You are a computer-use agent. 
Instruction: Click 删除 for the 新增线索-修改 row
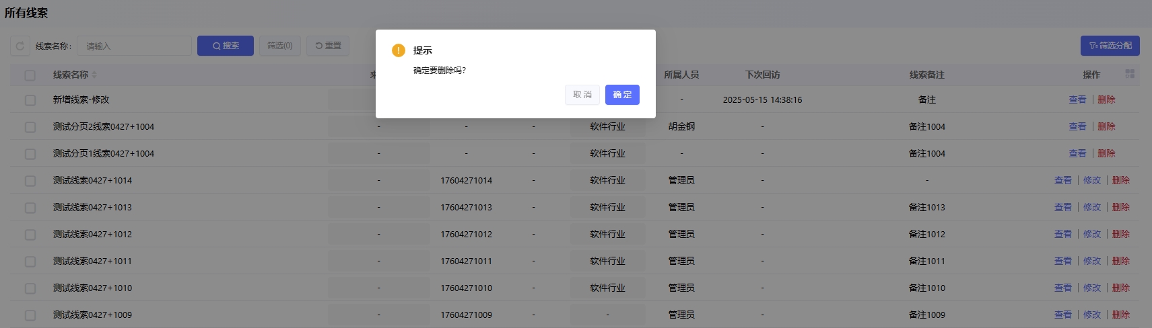(1106, 99)
